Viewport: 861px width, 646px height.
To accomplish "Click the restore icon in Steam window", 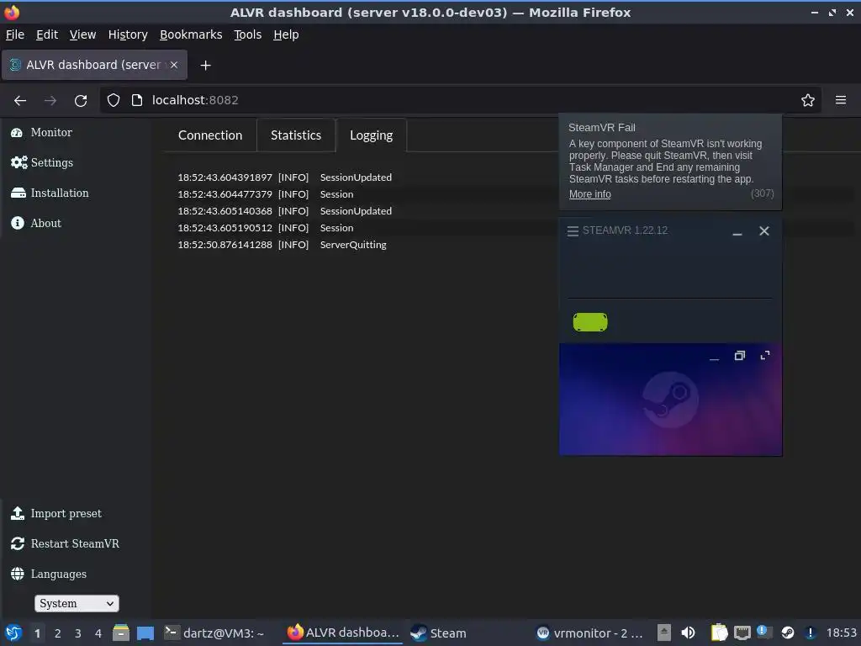I will [740, 356].
